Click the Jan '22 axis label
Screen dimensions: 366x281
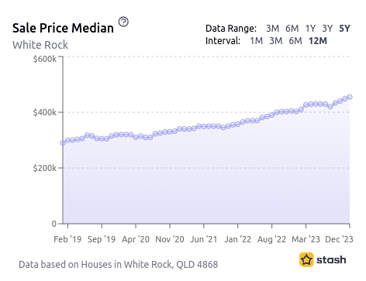tap(238, 239)
